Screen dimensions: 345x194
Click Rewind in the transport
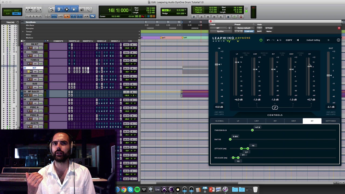[208, 17]
